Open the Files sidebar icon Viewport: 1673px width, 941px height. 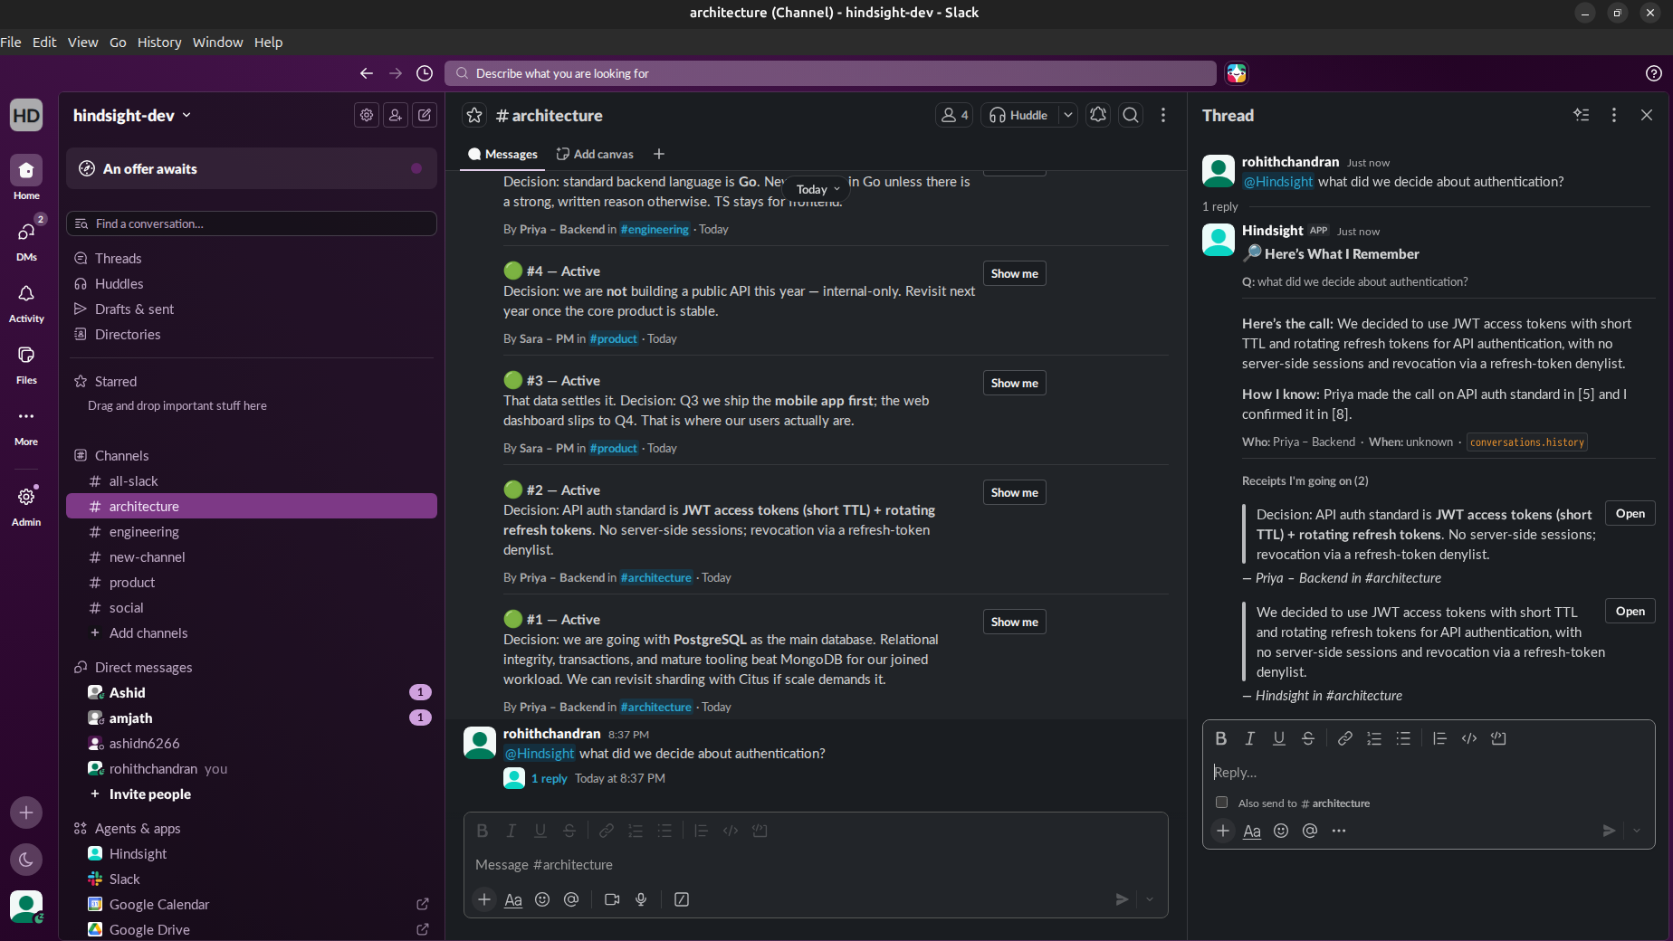tap(26, 364)
